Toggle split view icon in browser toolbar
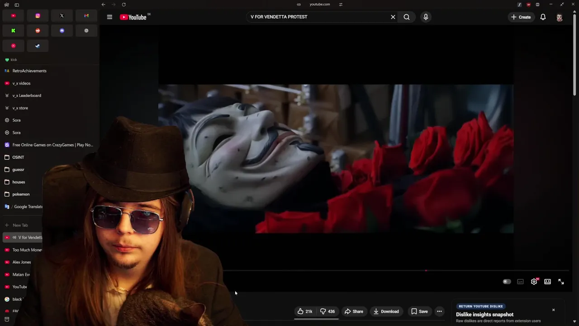This screenshot has height=326, width=579. pyautogui.click(x=537, y=5)
